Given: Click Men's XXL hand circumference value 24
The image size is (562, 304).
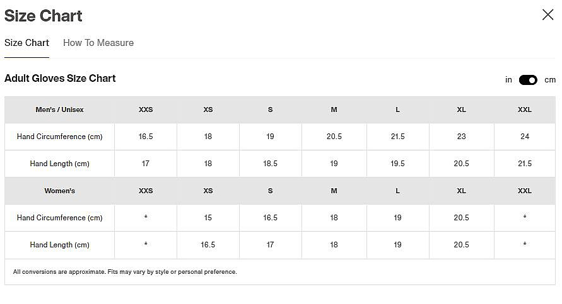Looking at the screenshot, I should click(x=525, y=137).
